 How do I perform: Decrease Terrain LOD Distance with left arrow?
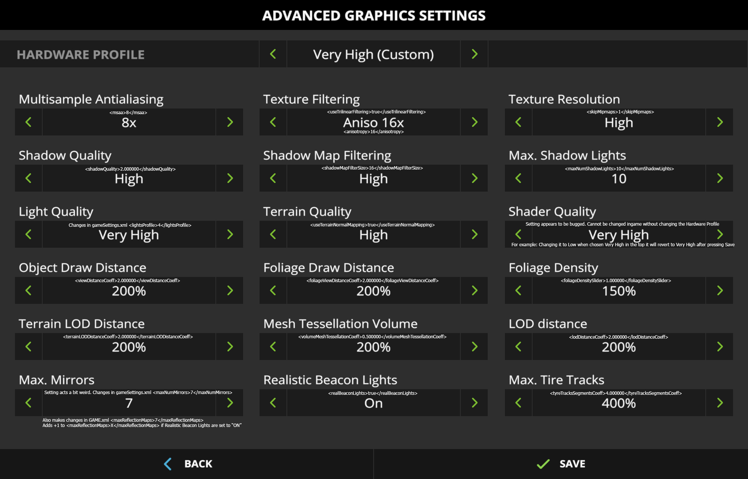click(x=28, y=347)
